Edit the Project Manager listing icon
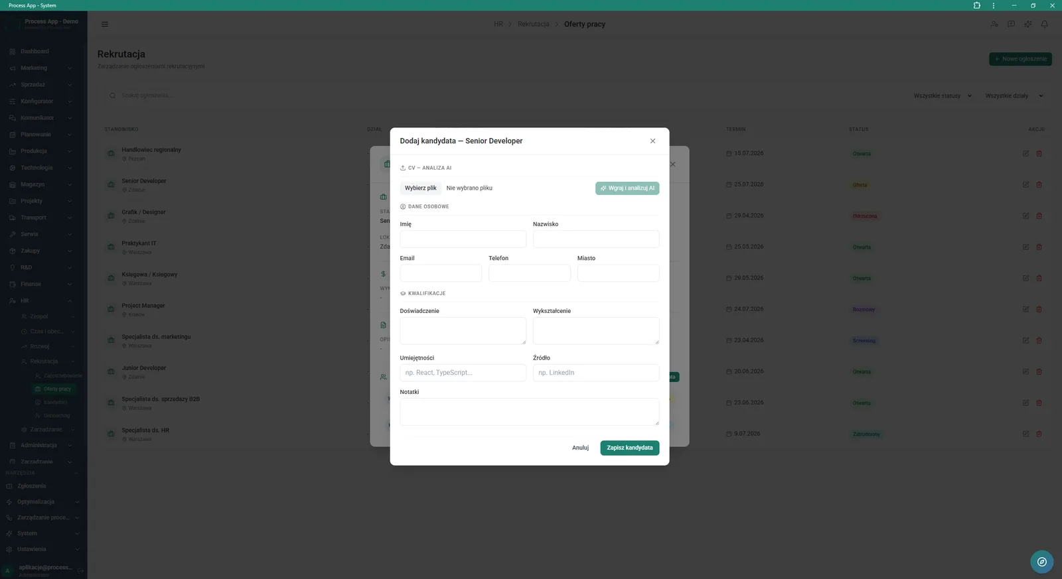Screen dimensions: 1062x579 click(1025, 310)
